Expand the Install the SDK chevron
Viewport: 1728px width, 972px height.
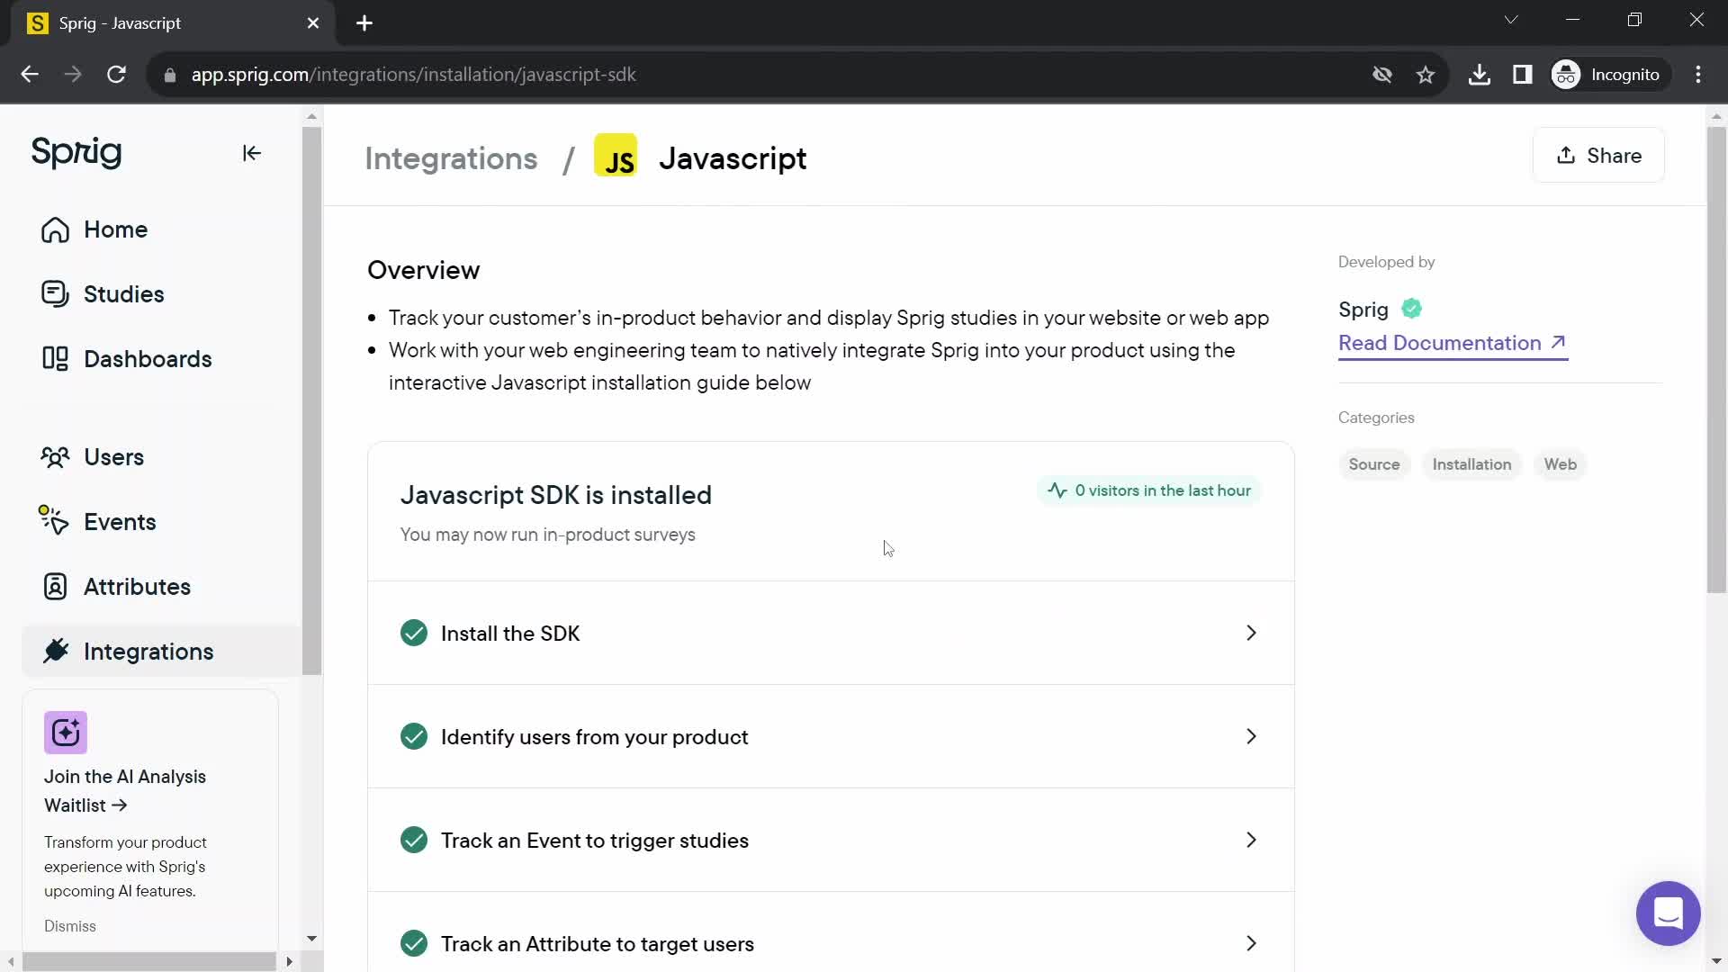coord(1251,634)
